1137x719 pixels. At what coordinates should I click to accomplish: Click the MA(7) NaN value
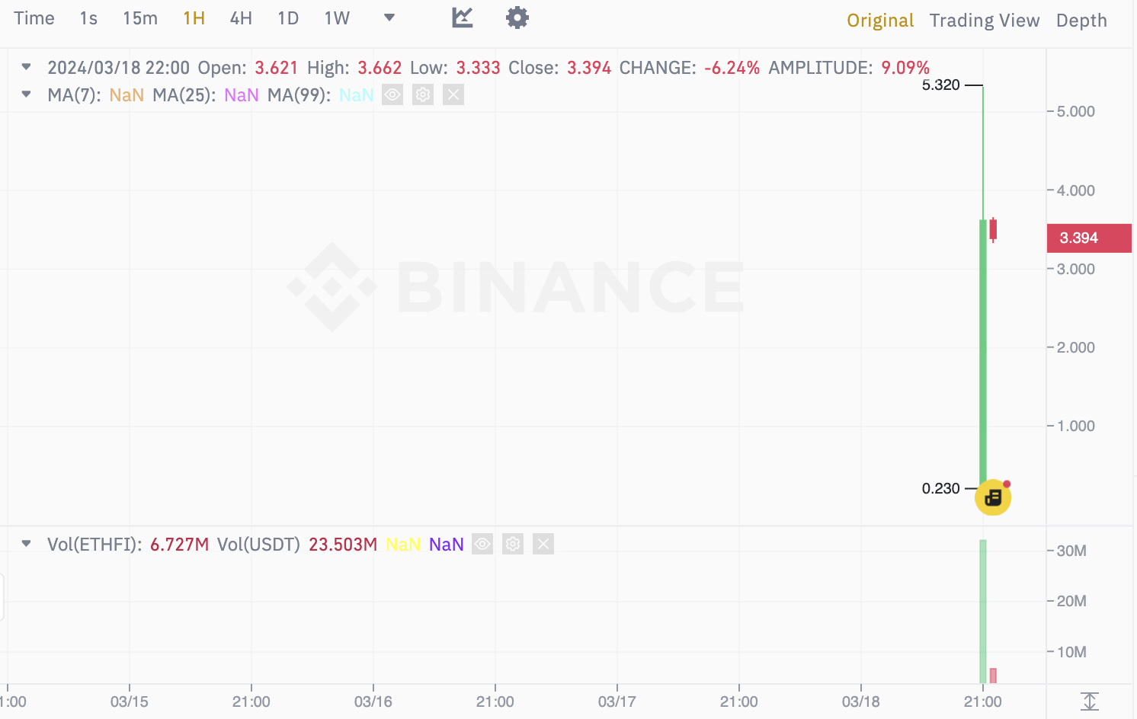coord(127,95)
